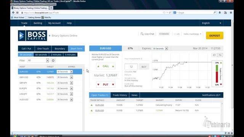244x137 pixels.
Task: Click the Windows Start orb
Action: point(15,136)
